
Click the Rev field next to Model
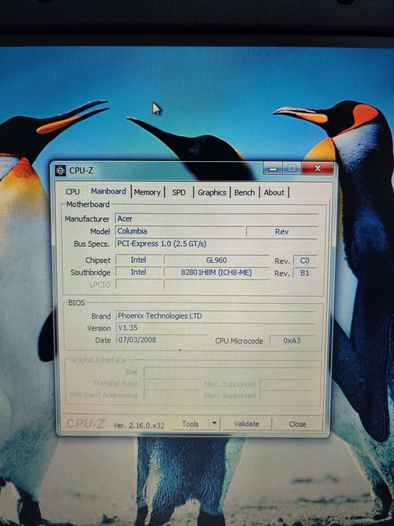point(282,232)
